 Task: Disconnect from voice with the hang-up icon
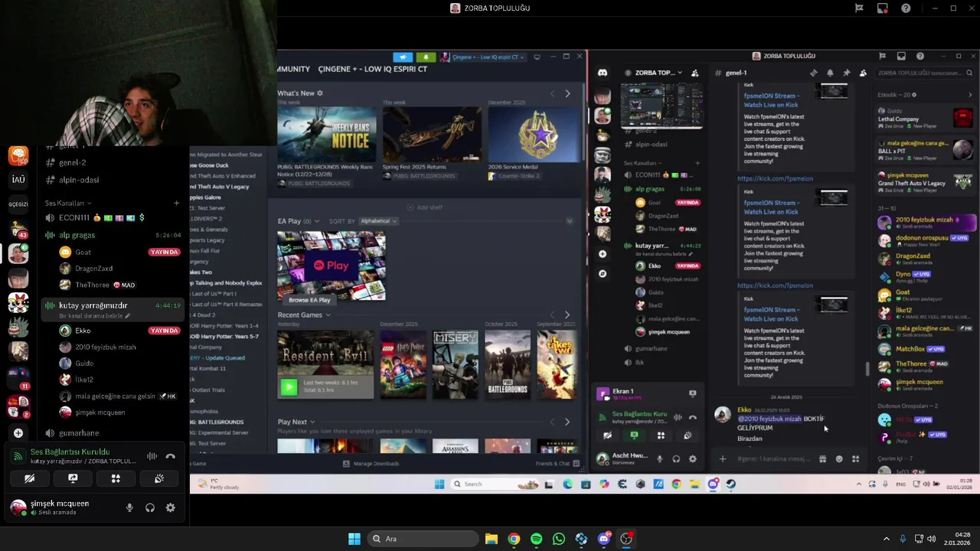coord(171,456)
